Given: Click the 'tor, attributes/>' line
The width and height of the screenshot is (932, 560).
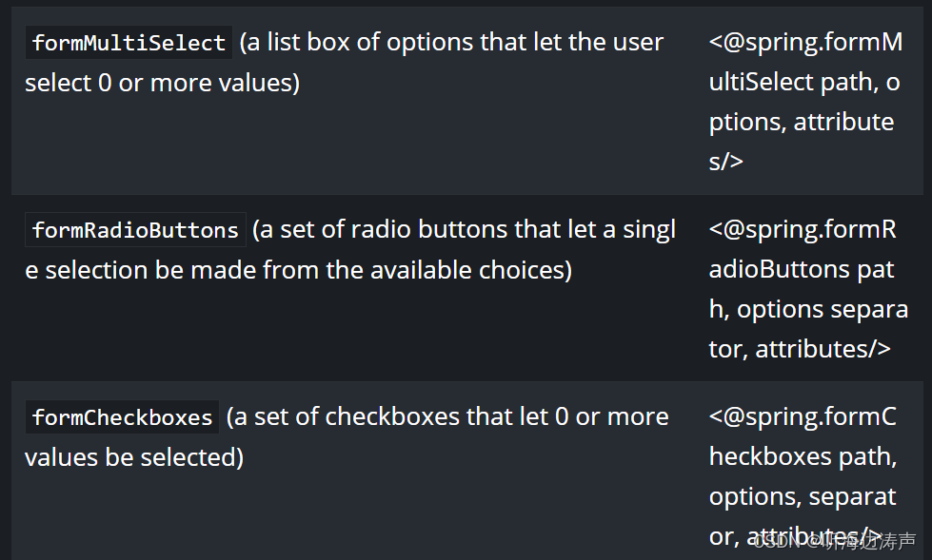Looking at the screenshot, I should [x=800, y=349].
